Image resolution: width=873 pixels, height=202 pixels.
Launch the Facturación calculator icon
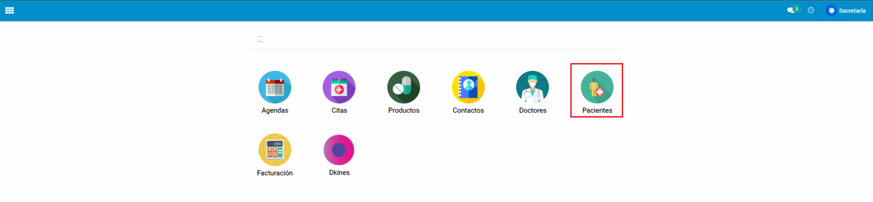pyautogui.click(x=274, y=150)
